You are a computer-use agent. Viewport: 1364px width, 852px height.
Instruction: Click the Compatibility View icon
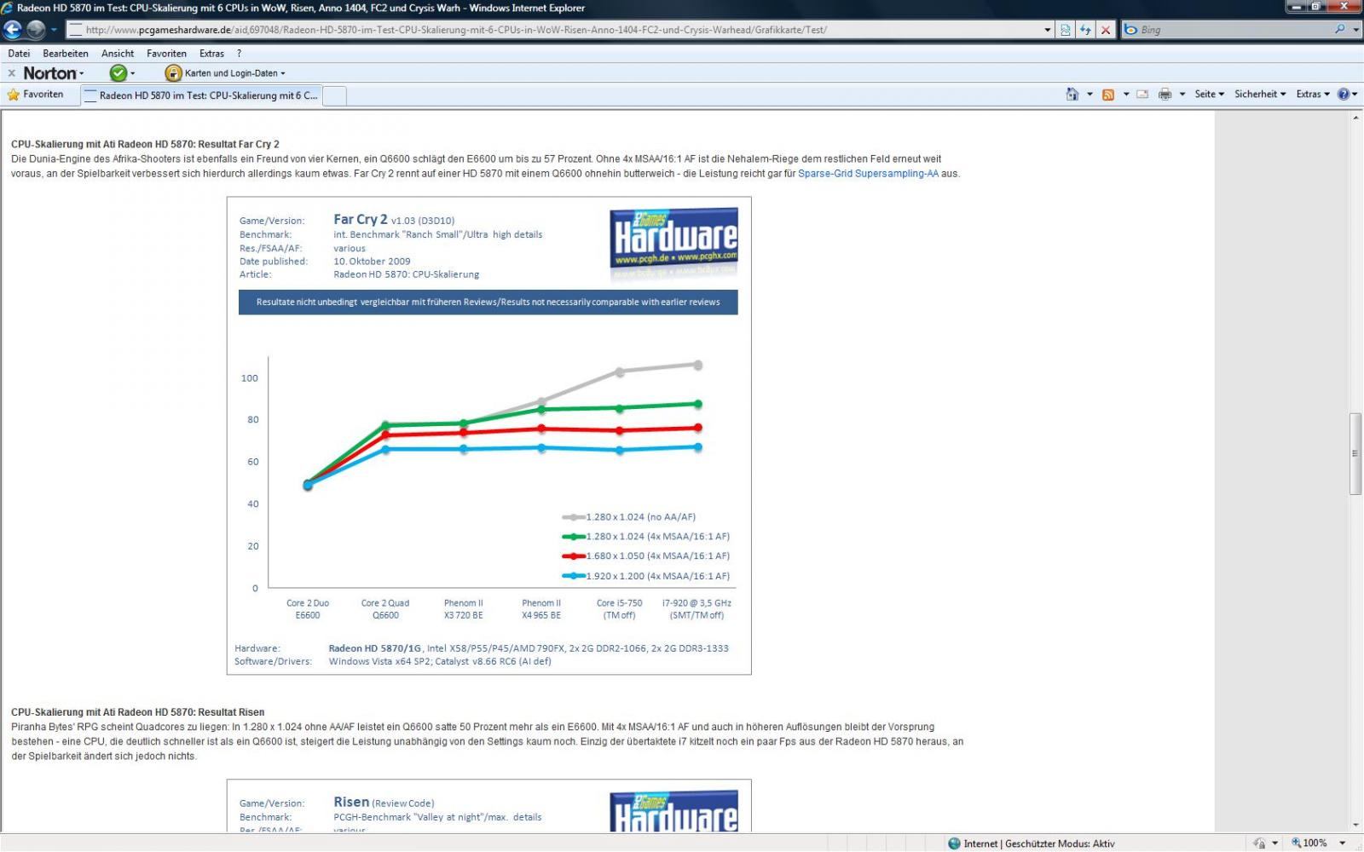[x=1066, y=30]
